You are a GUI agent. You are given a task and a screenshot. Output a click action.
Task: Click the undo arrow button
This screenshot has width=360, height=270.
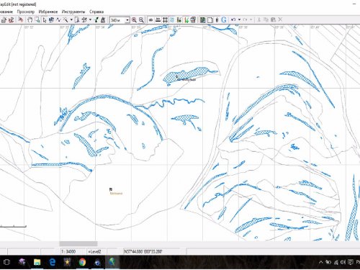pos(233,19)
